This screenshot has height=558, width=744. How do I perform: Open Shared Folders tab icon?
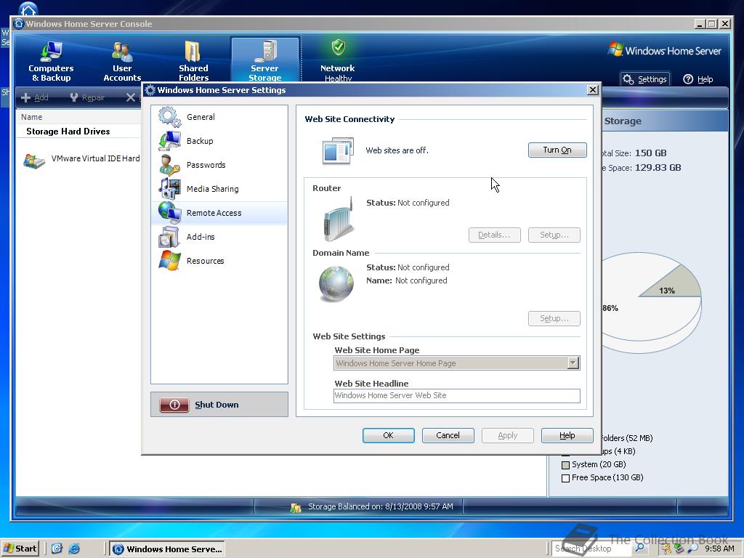[x=193, y=52]
